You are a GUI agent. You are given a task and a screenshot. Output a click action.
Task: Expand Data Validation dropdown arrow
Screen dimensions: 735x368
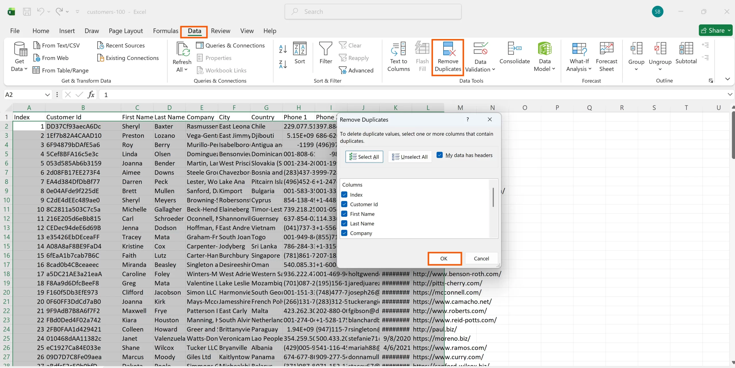(x=494, y=69)
